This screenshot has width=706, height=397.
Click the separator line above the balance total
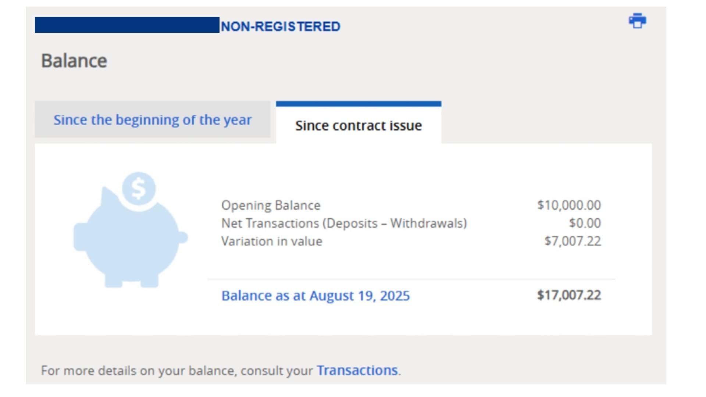coord(411,279)
